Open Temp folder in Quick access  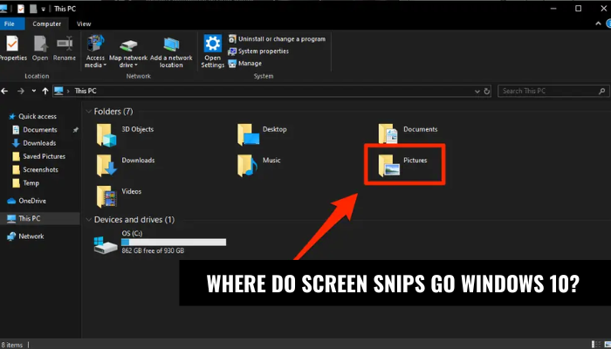click(x=25, y=182)
